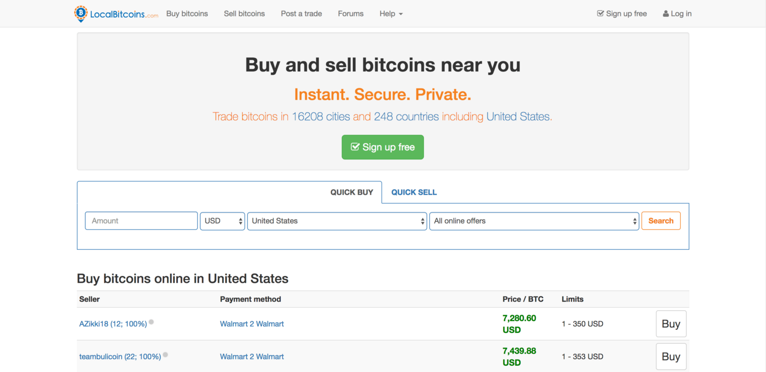This screenshot has height=372, width=766.
Task: Go to the Forums page
Action: pos(350,13)
